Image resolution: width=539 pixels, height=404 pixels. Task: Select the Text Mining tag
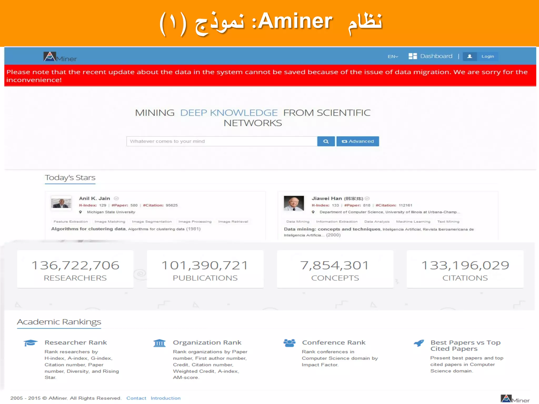tap(448, 221)
